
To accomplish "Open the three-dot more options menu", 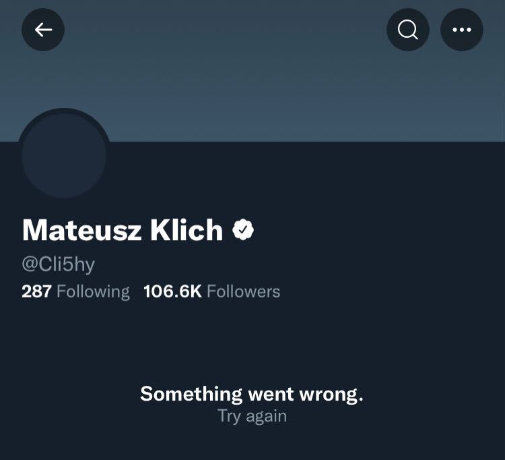I will tap(461, 30).
